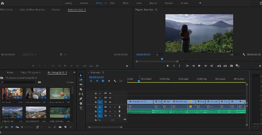Click Home icon in top-left corner
The height and width of the screenshot is (135, 262).
tap(2, 3)
